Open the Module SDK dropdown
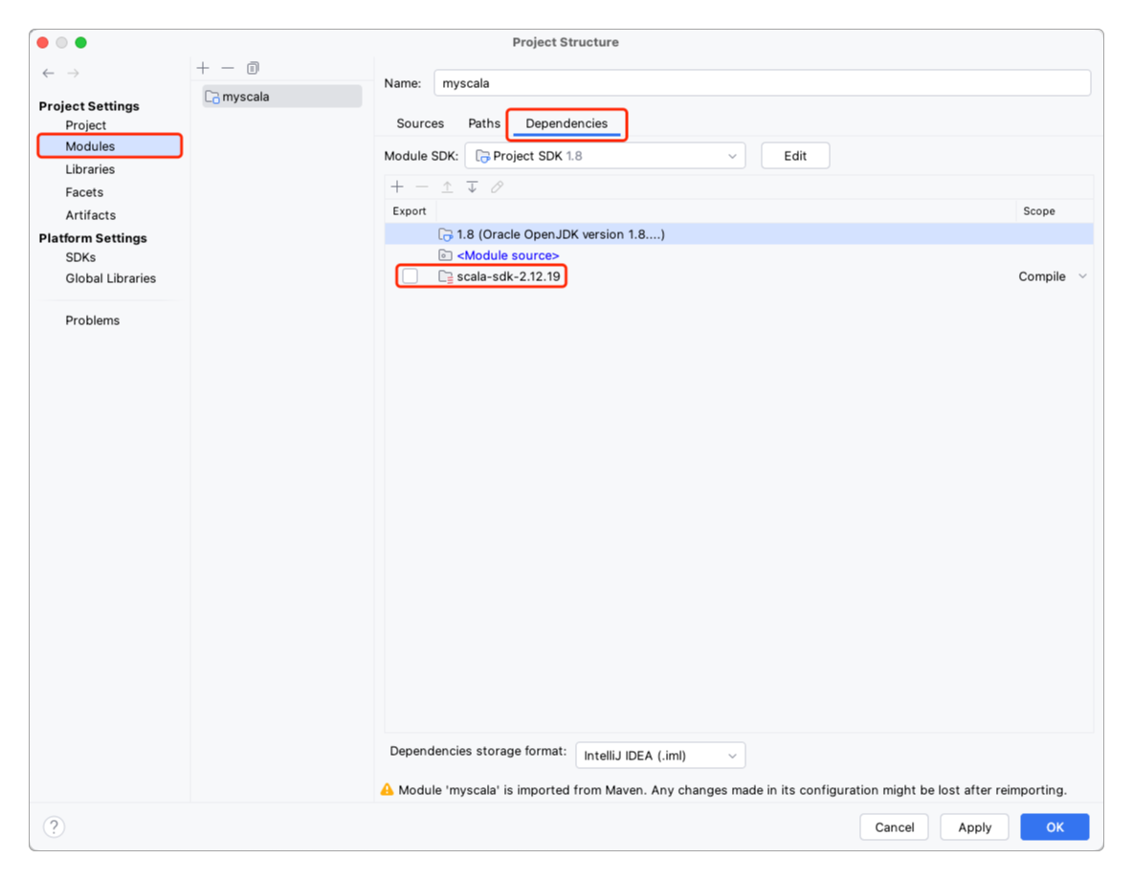Image resolution: width=1133 pixels, height=880 pixels. [606, 156]
